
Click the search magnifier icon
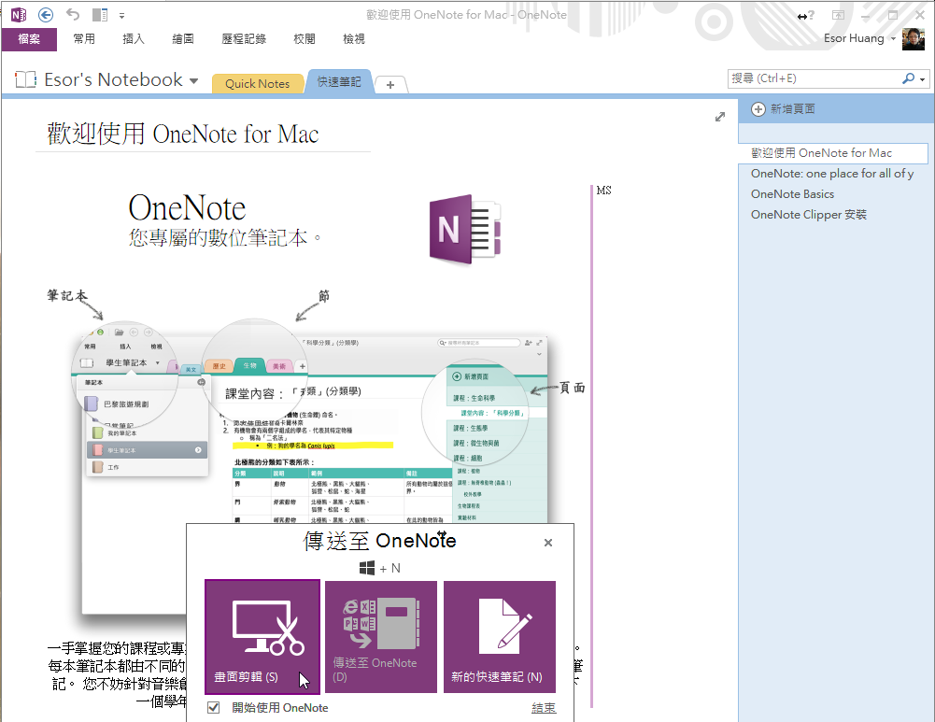(x=908, y=78)
